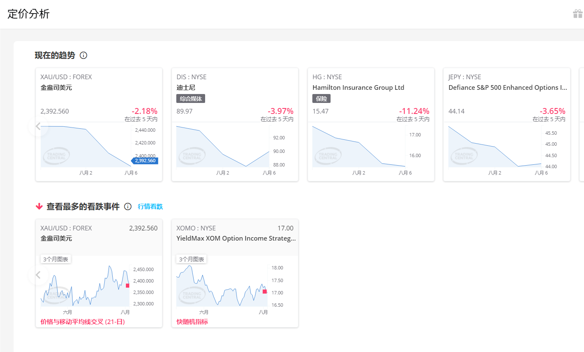Click the gift icon in the header

pos(578,14)
